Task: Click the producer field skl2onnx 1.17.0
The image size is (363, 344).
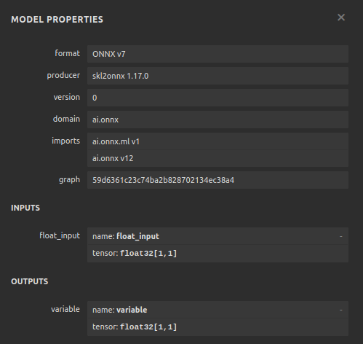Action: [218, 76]
